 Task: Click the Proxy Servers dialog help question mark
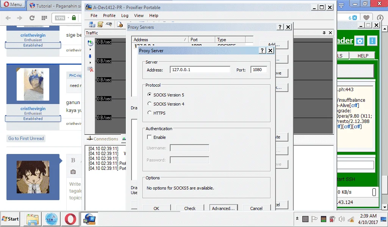click(280, 27)
